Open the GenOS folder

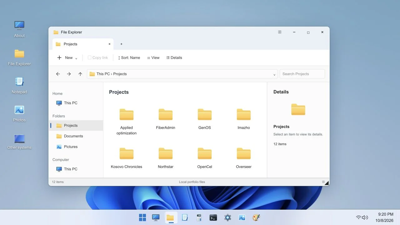tap(205, 119)
